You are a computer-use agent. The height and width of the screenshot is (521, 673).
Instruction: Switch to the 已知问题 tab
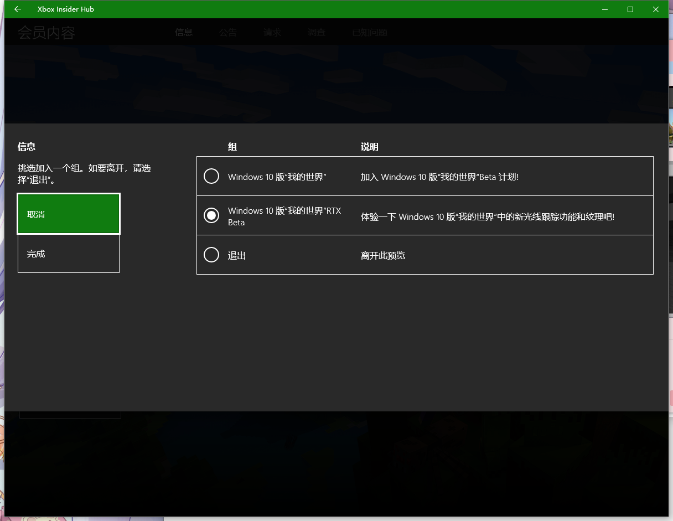point(370,33)
